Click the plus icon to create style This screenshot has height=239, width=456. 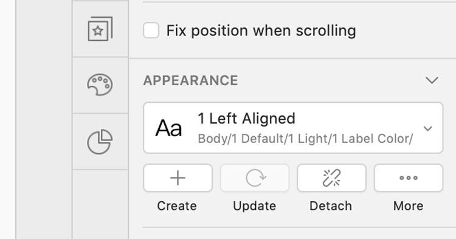pyautogui.click(x=178, y=178)
